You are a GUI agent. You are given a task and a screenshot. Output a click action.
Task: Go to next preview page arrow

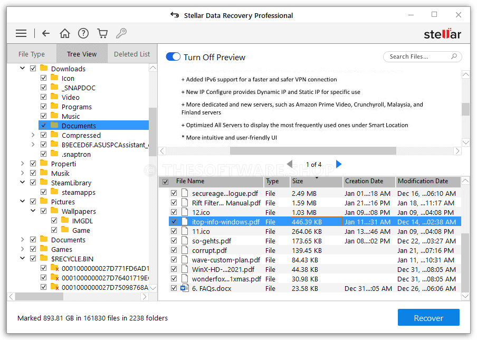pos(339,164)
